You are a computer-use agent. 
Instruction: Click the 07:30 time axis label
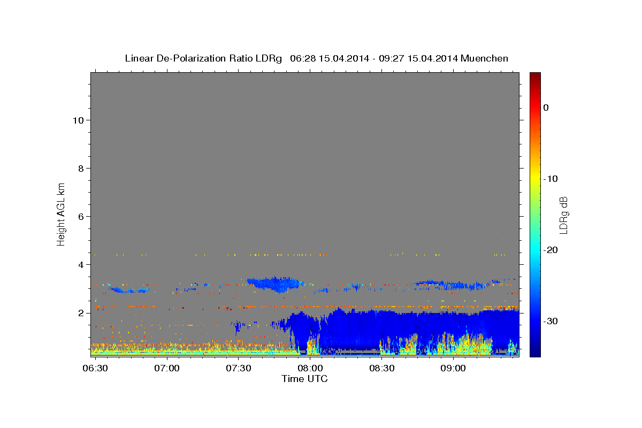point(239,369)
